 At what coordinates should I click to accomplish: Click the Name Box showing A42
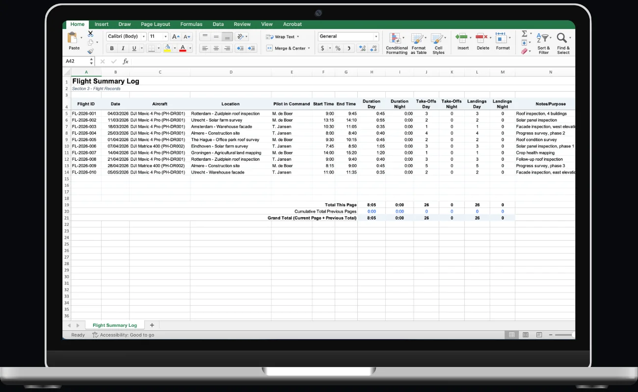click(79, 61)
